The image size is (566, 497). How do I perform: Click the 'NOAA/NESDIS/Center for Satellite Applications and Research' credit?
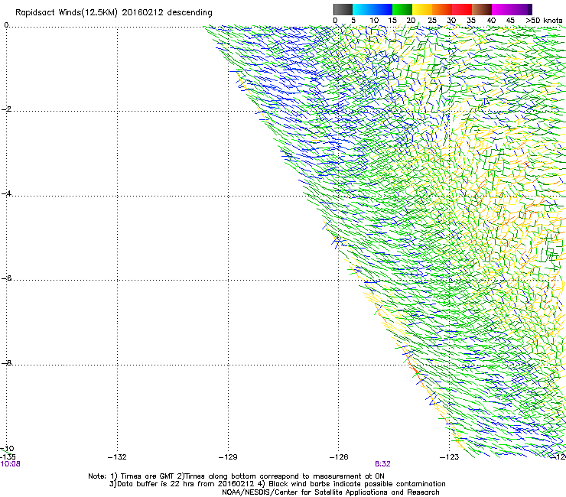tap(330, 492)
